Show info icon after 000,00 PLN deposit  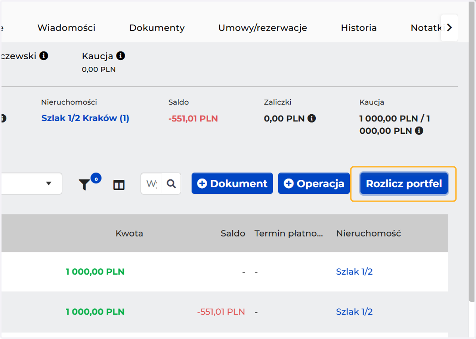[x=419, y=131]
